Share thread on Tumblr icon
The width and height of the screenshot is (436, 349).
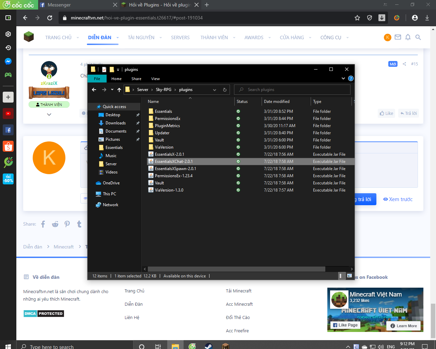click(x=79, y=224)
